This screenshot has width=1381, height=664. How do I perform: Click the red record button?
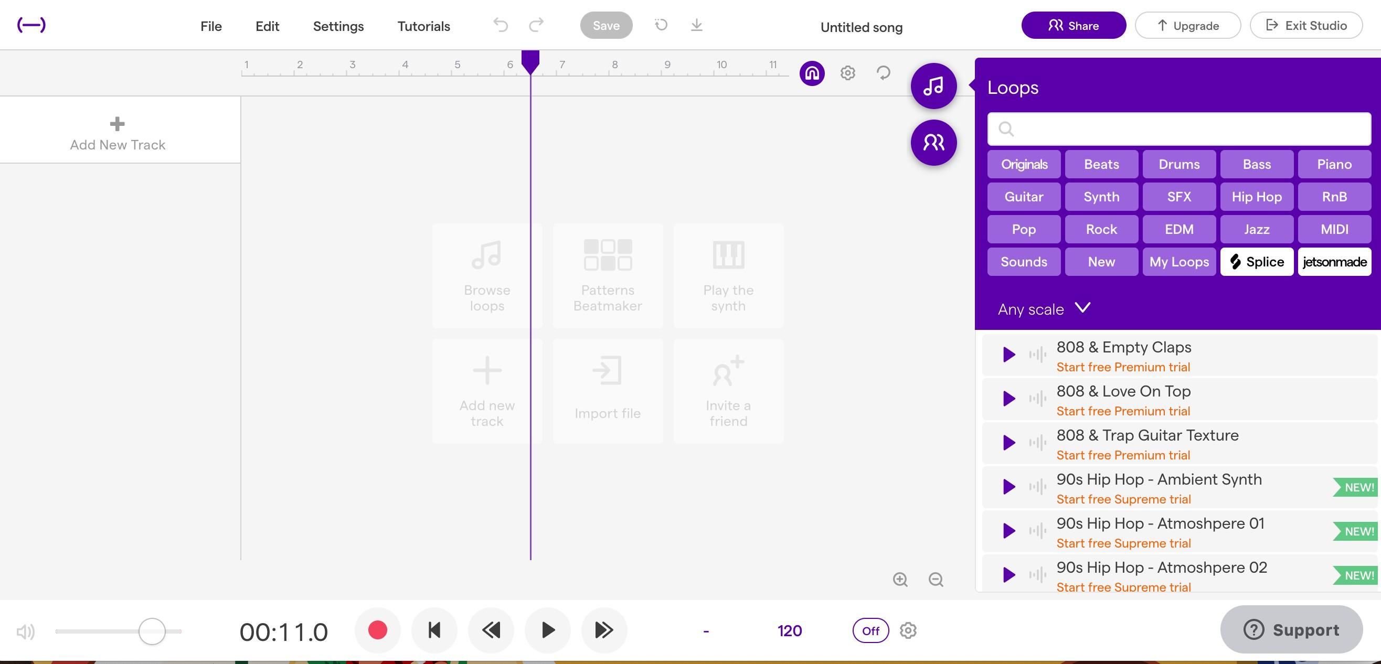(x=377, y=630)
